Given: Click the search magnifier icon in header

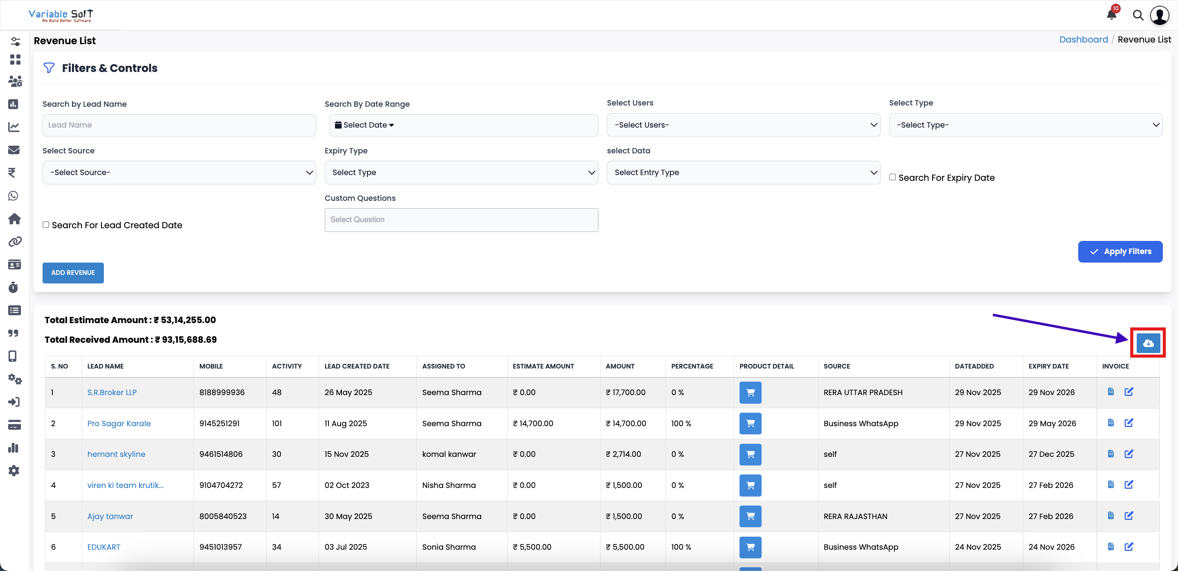Looking at the screenshot, I should tap(1138, 16).
